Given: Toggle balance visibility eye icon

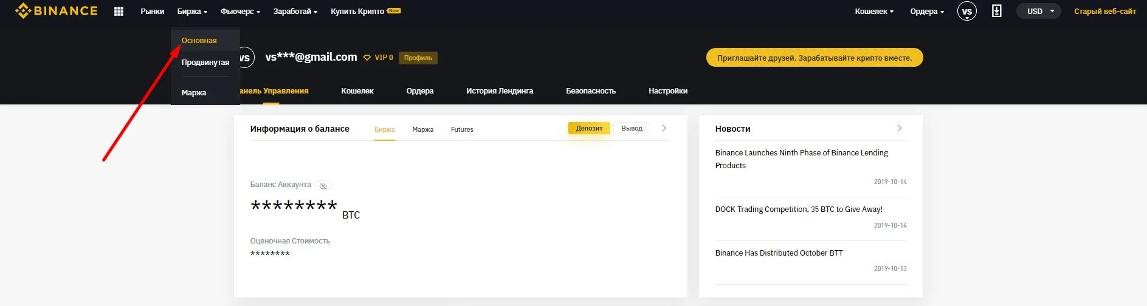Looking at the screenshot, I should pos(323,186).
